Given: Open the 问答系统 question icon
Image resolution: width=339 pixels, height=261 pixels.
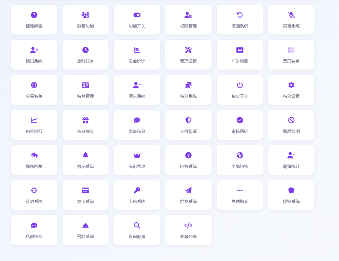Looking at the screenshot, I should tap(188, 155).
